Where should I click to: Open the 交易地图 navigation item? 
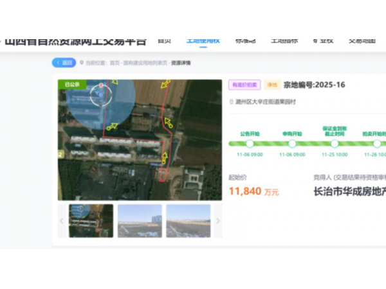[x=362, y=40]
